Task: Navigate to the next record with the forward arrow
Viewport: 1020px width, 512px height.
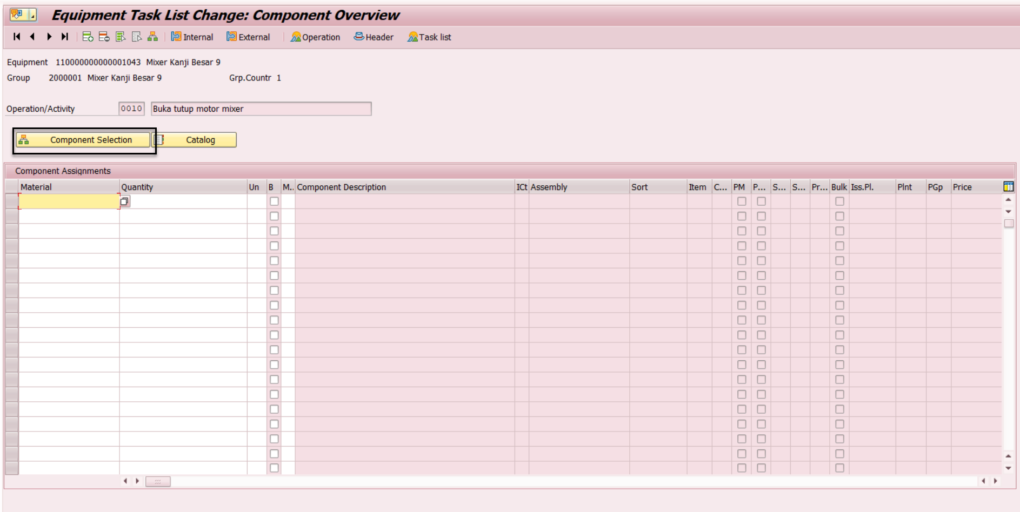Action: (49, 37)
